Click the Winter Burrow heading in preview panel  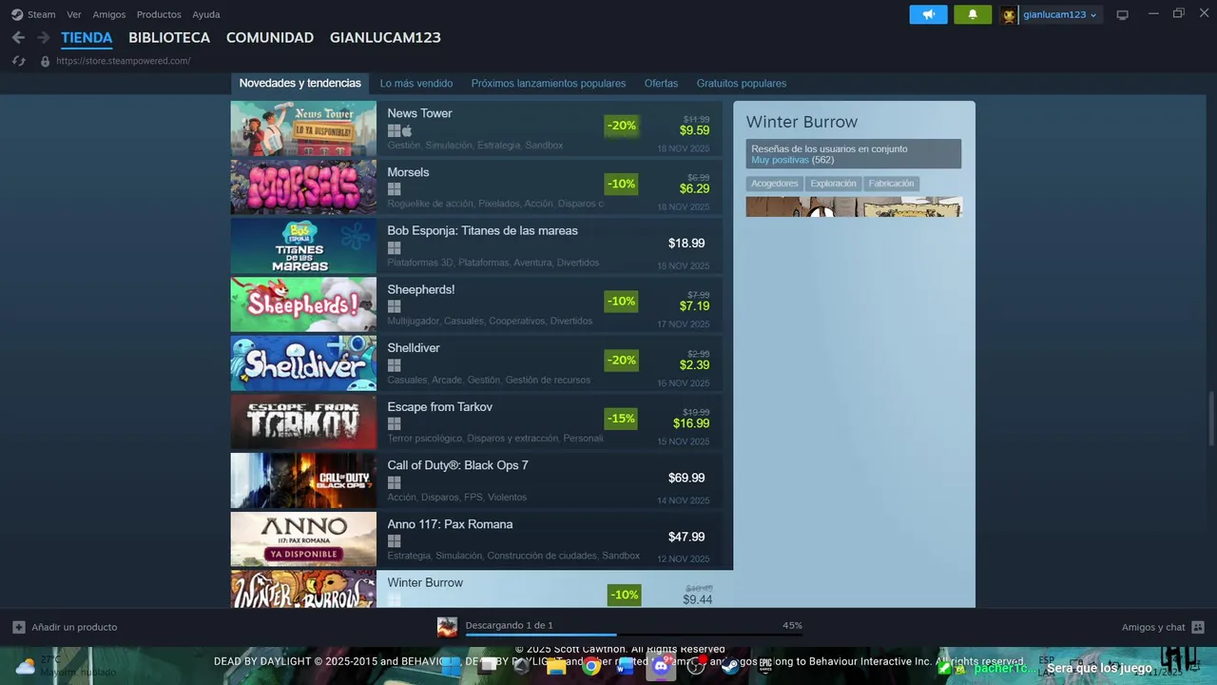click(802, 122)
